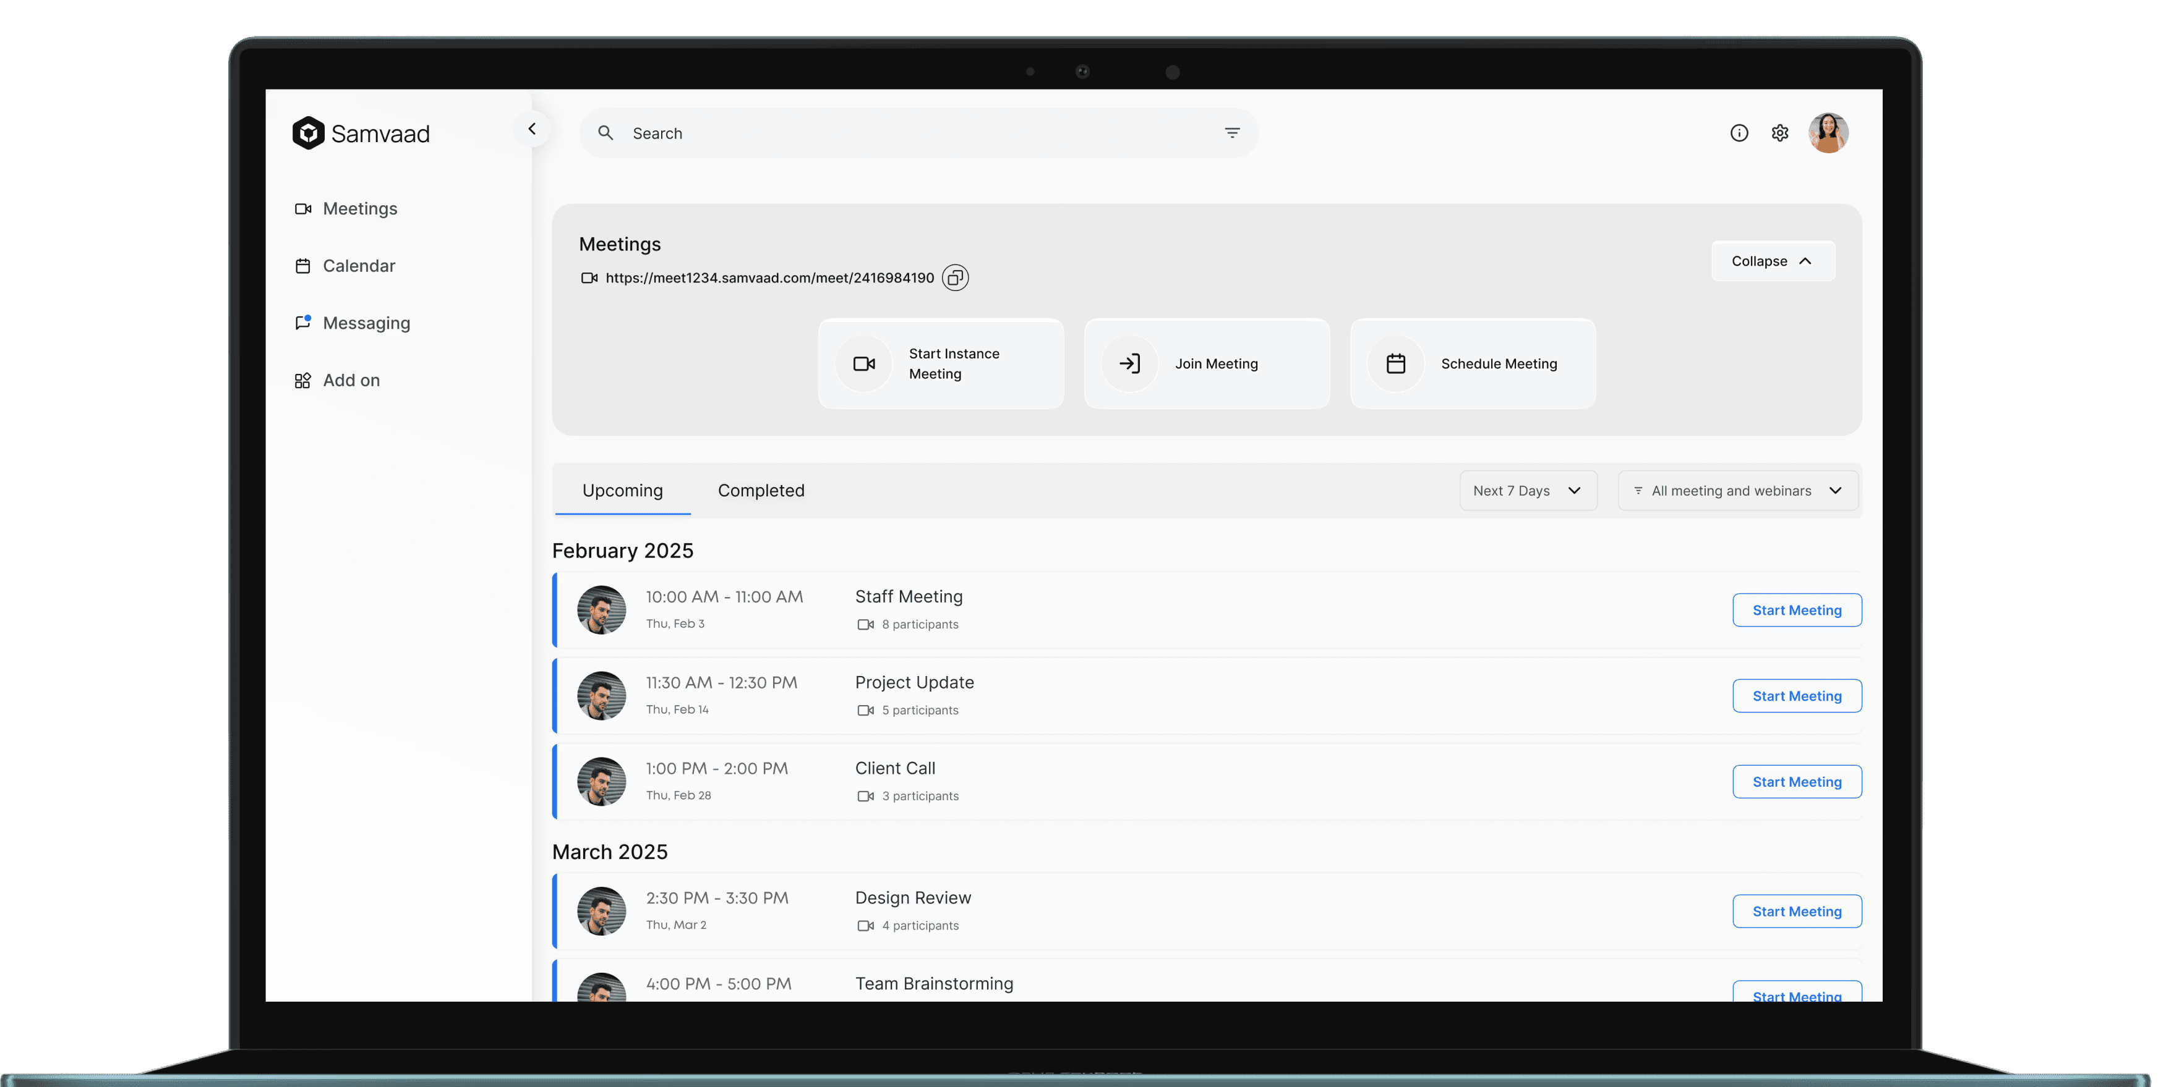Click the Samvaad logo icon
This screenshot has height=1087, width=2161.
[309, 133]
